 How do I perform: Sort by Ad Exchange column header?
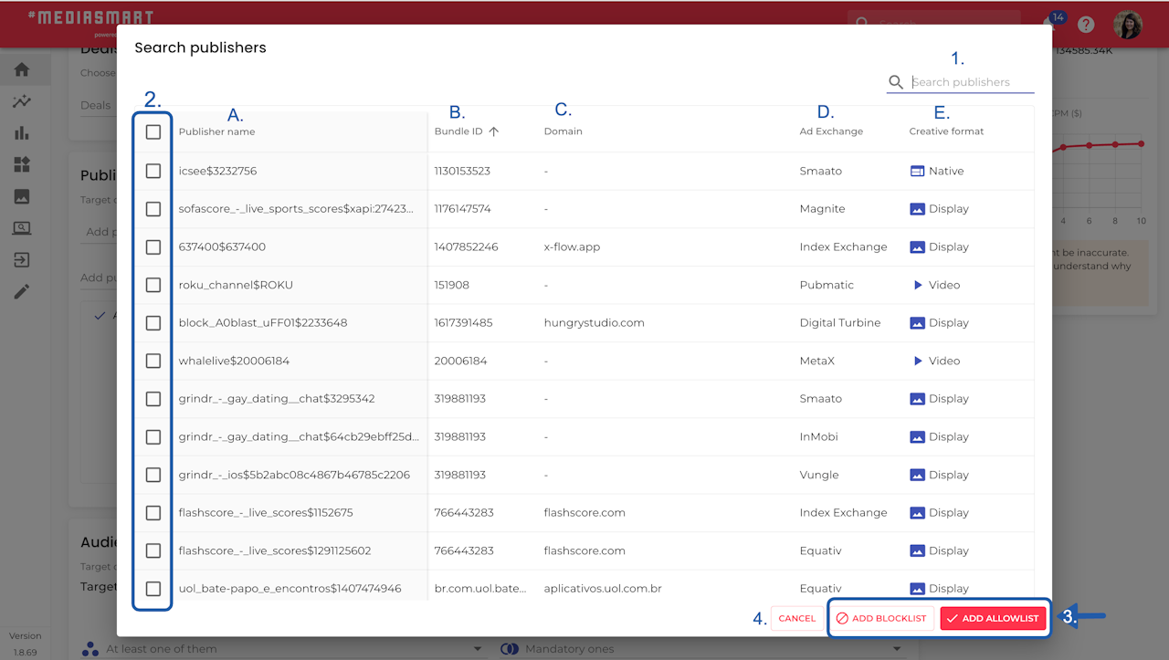pyautogui.click(x=830, y=131)
